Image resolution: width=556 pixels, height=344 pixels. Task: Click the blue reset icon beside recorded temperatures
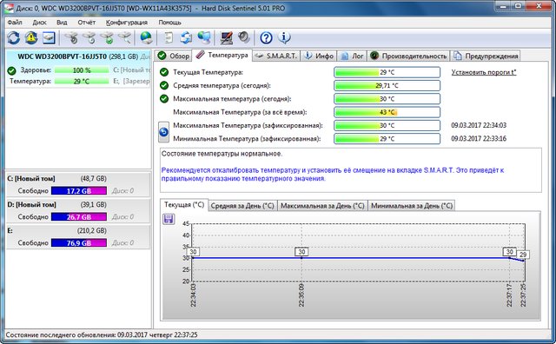(163, 132)
